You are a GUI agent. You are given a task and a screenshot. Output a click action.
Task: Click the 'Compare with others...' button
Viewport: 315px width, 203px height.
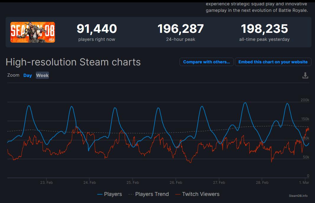pyautogui.click(x=206, y=62)
